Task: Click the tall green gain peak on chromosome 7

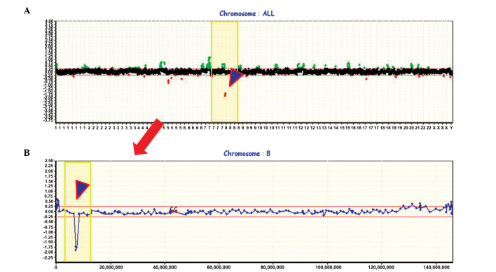Action: (x=208, y=62)
